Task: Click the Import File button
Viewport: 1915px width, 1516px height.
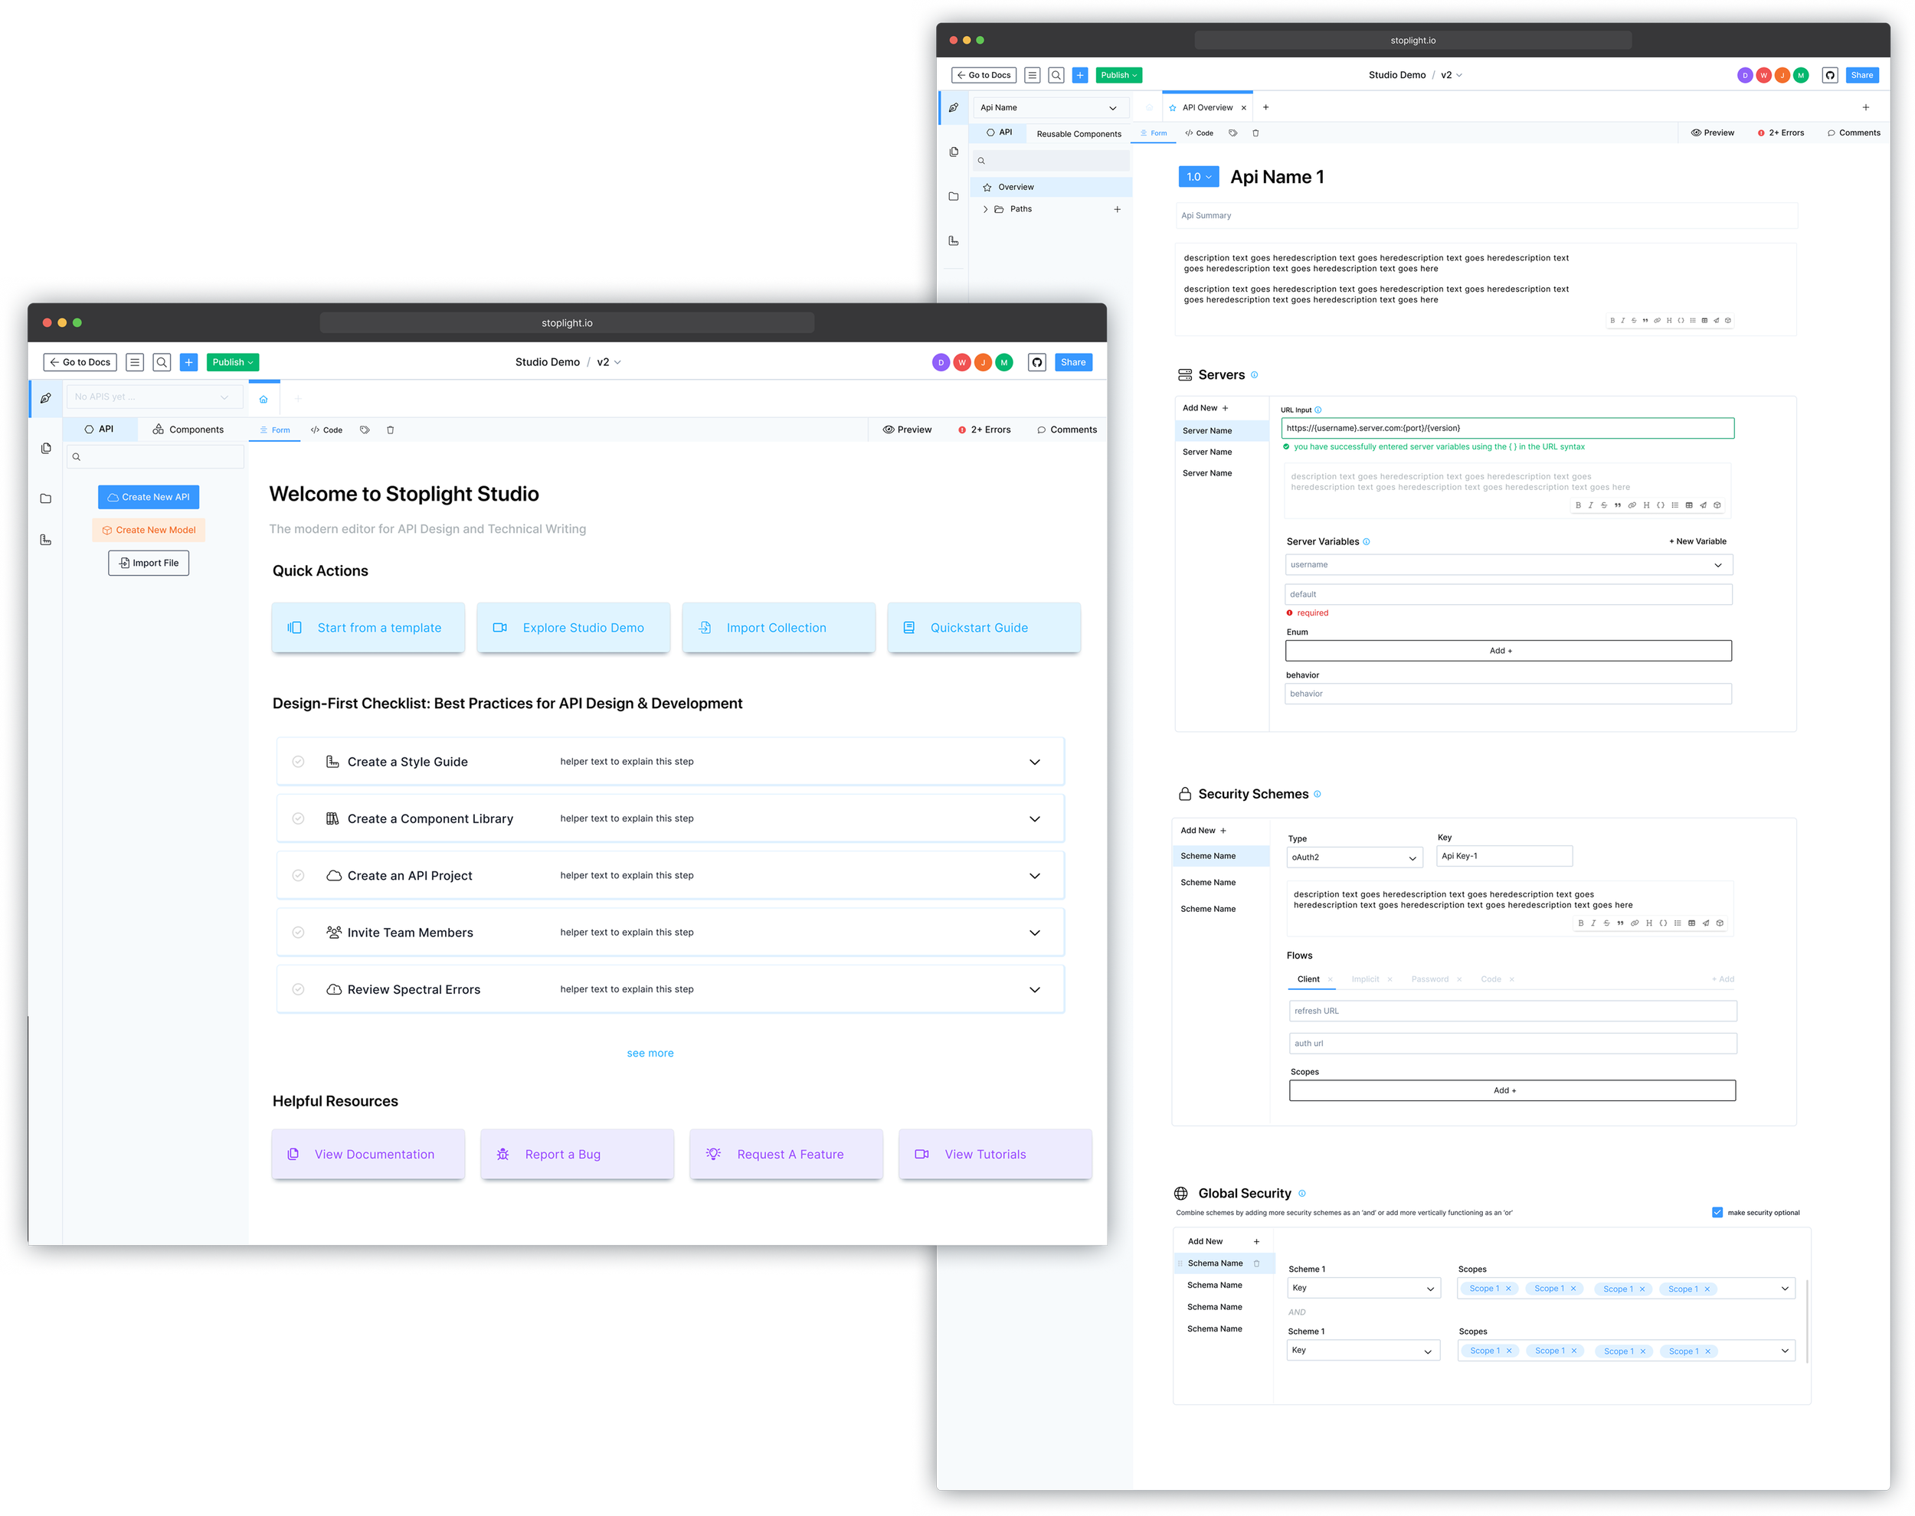Action: pos(149,563)
